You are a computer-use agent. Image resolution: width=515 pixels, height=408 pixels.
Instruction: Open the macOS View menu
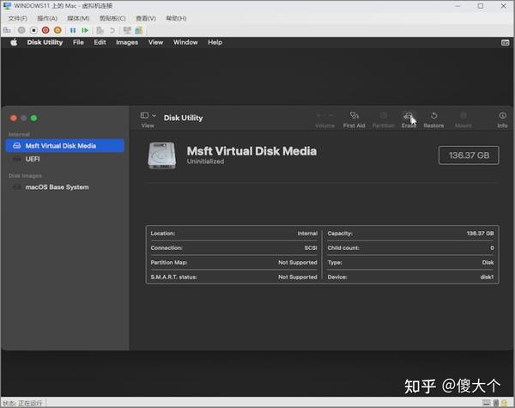point(155,42)
